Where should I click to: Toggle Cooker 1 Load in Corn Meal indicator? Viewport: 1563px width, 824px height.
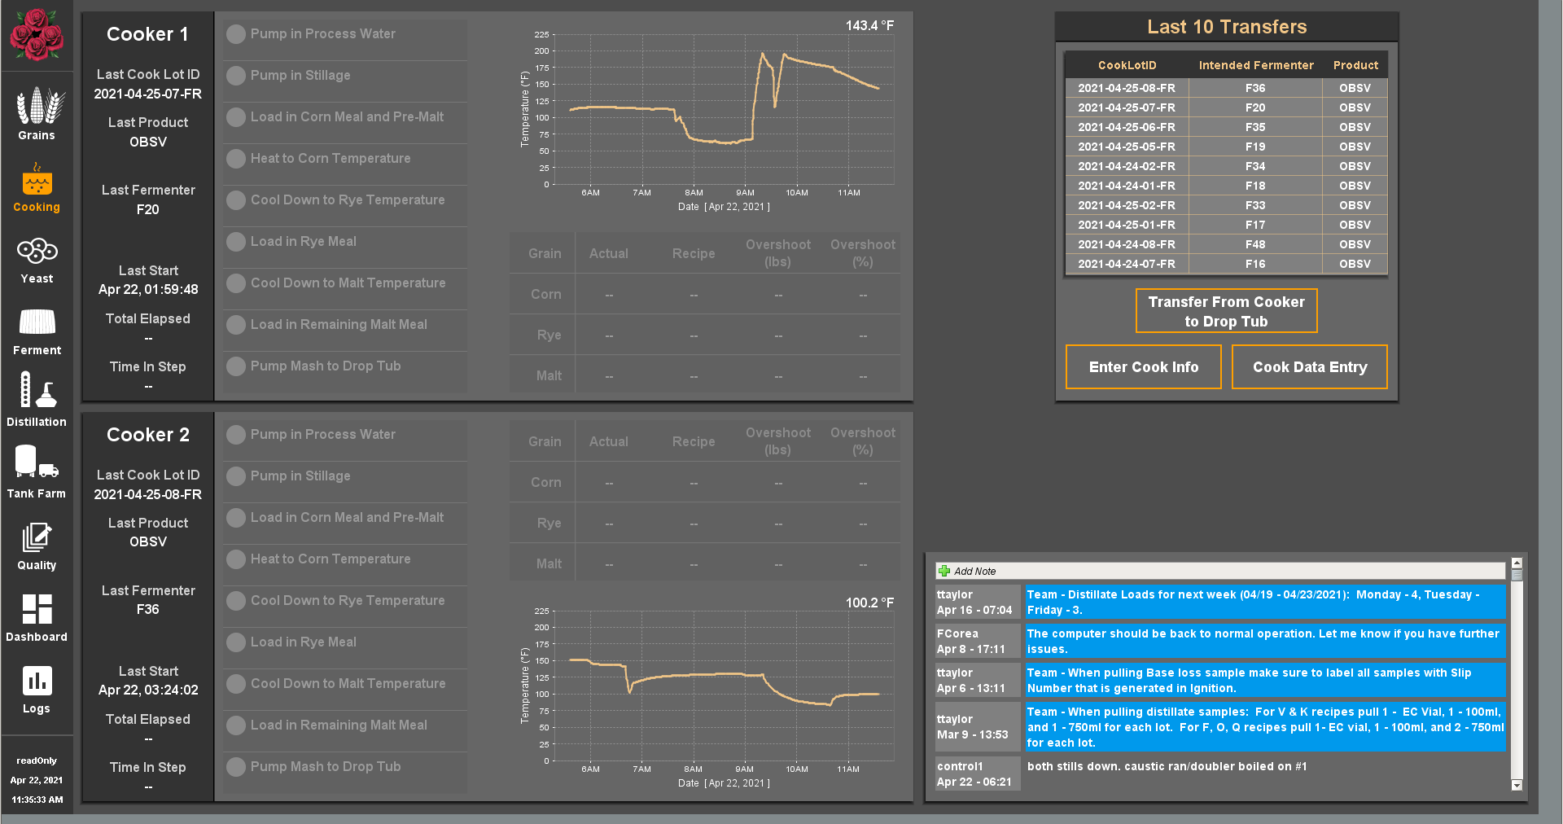[236, 117]
